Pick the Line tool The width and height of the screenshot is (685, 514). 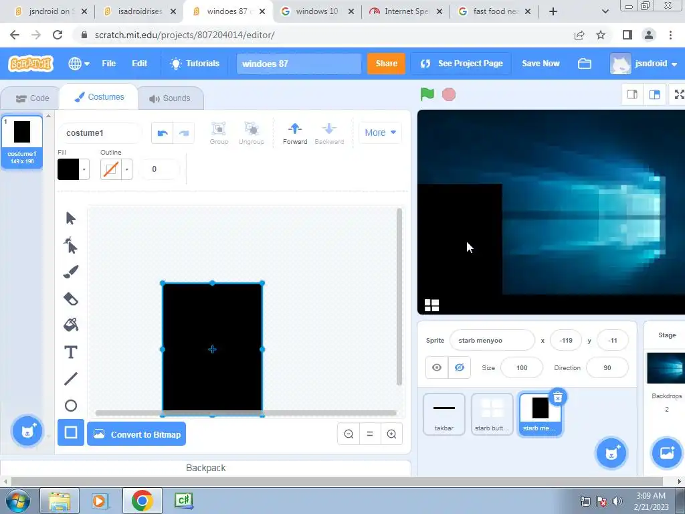point(71,379)
